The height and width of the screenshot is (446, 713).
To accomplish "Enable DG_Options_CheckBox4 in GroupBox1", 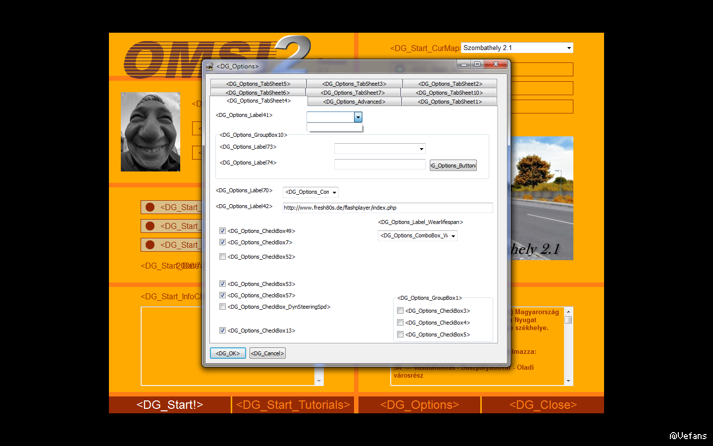I will tap(400, 323).
